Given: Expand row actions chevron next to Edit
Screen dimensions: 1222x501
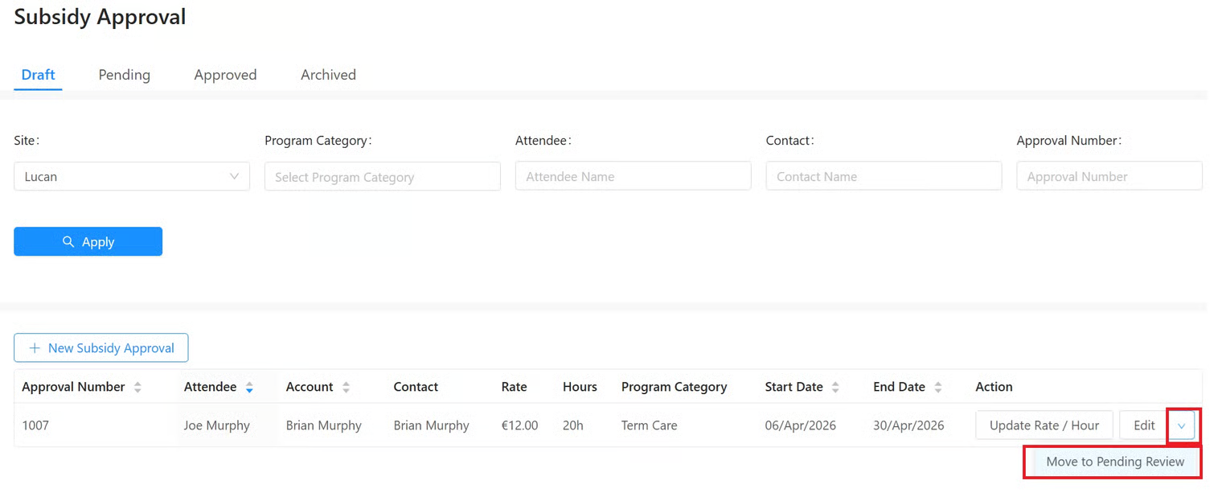Looking at the screenshot, I should [1181, 425].
